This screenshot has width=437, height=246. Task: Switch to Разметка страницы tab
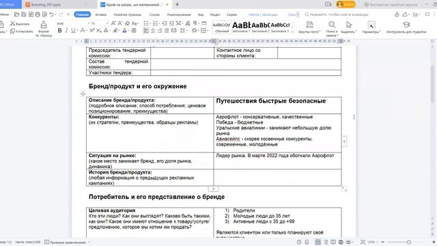(x=128, y=14)
